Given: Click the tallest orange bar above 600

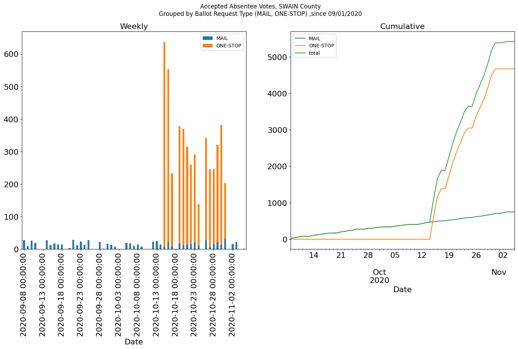Looking at the screenshot, I should coord(164,144).
